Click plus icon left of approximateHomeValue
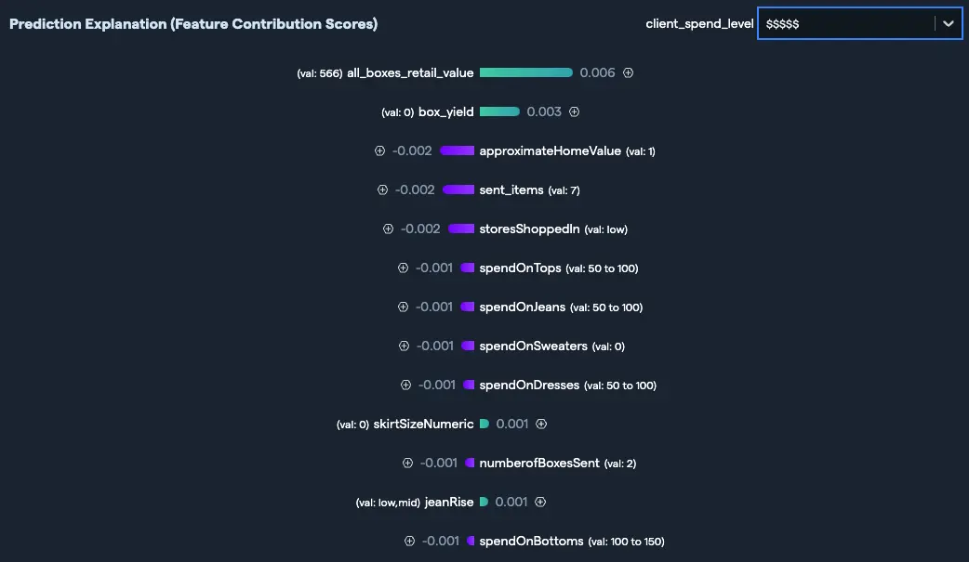This screenshot has height=562, width=969. click(379, 150)
